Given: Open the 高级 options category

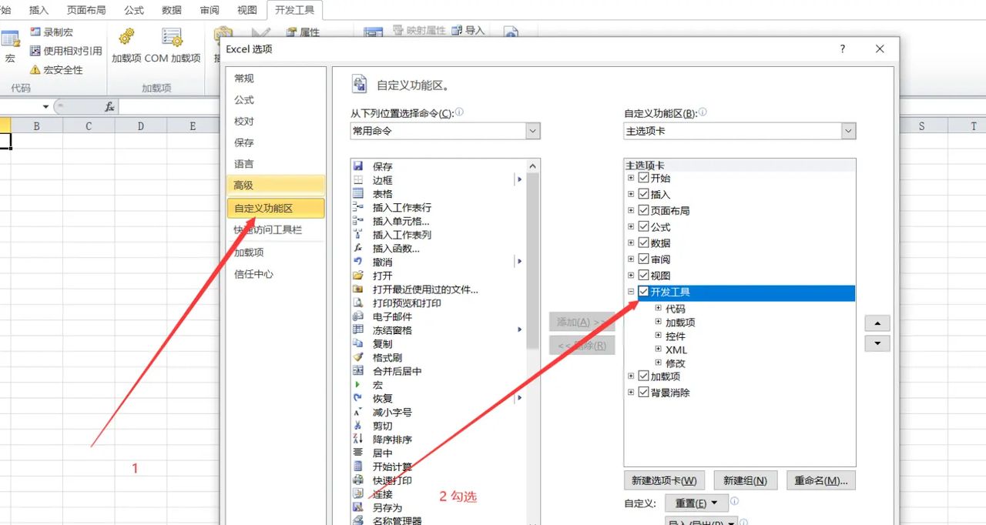Looking at the screenshot, I should click(277, 185).
